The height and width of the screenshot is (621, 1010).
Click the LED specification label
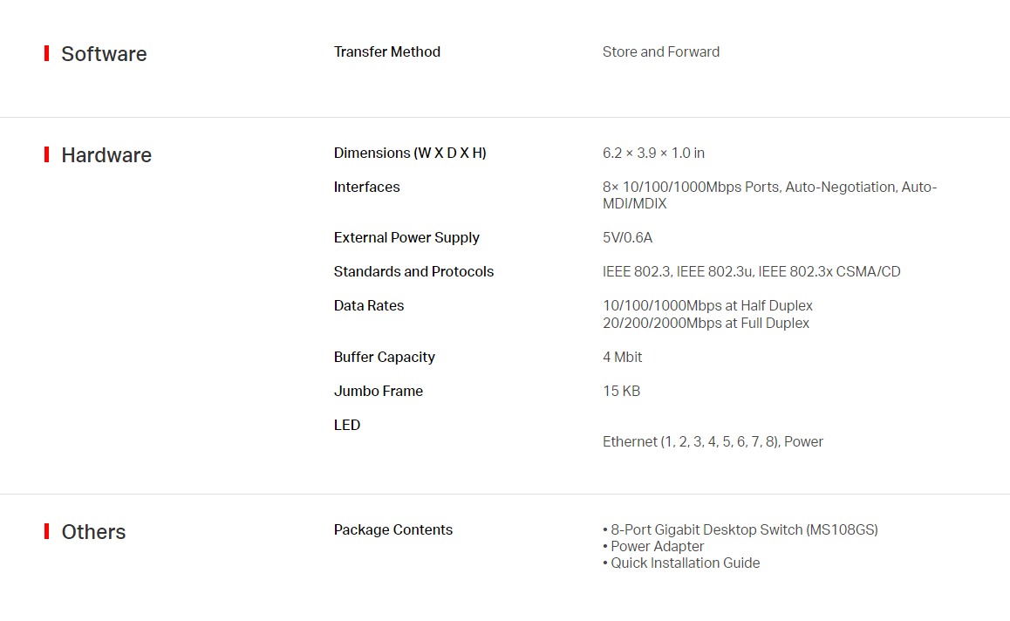coord(346,425)
